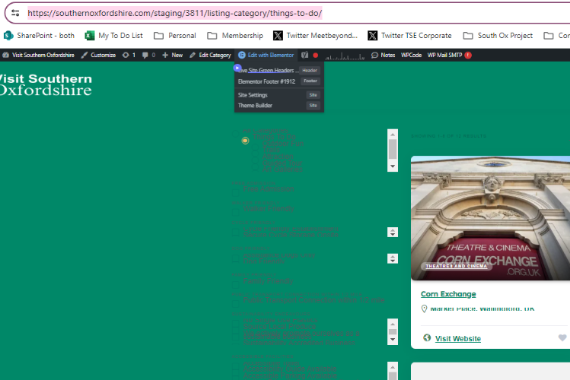Select the browser URL address field
The height and width of the screenshot is (380, 570).
click(174, 13)
